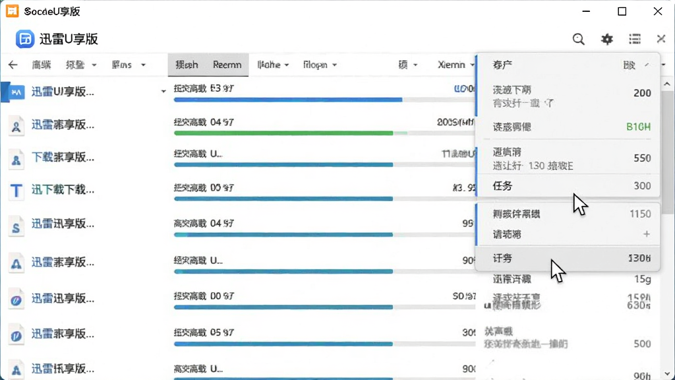The image size is (675, 380).
Task: Click the 下载浆享版... file name
Action: [x=63, y=157]
